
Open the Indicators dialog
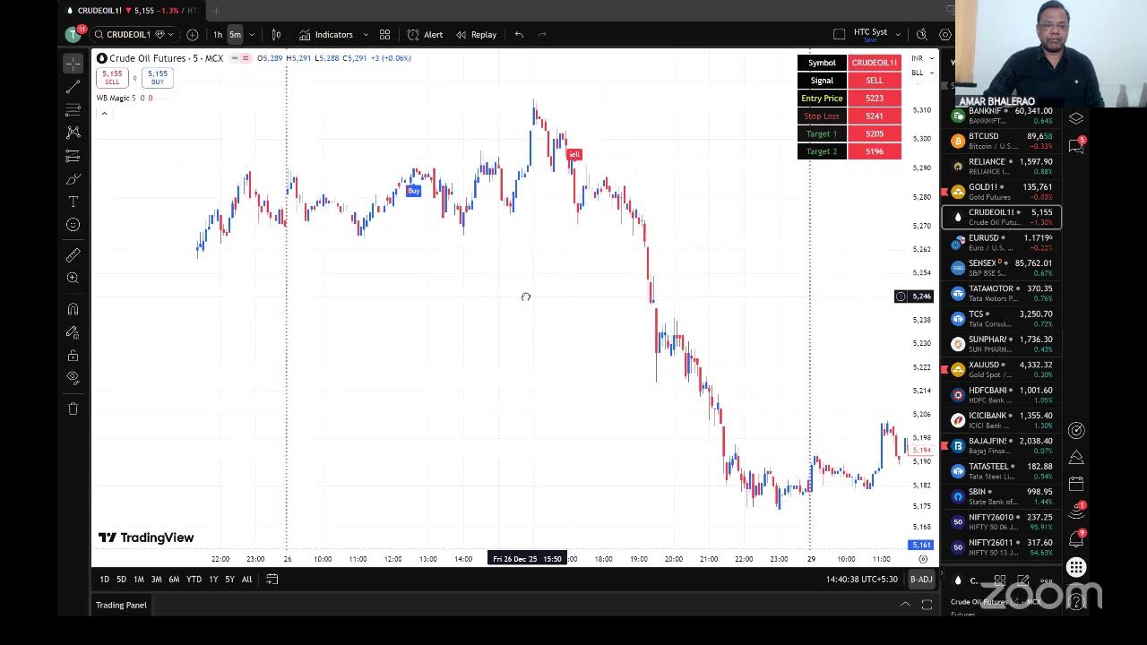point(326,35)
